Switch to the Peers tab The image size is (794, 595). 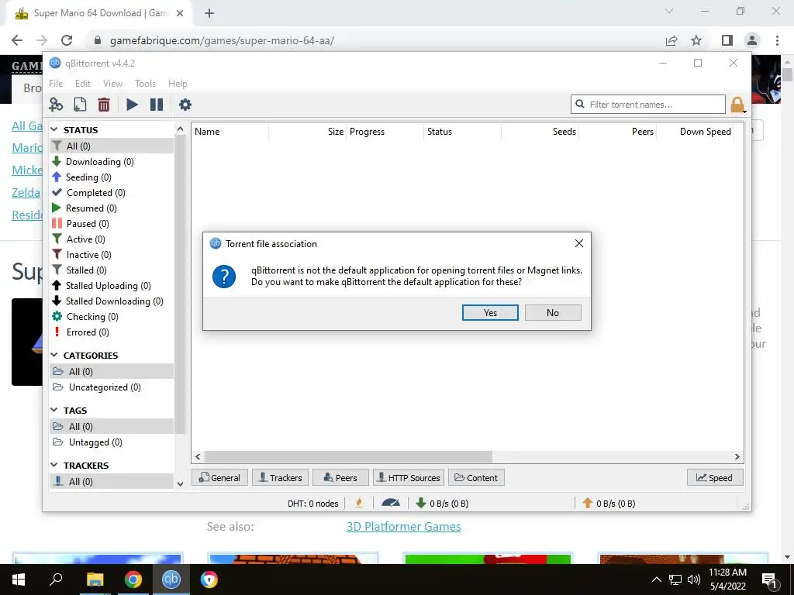pyautogui.click(x=340, y=477)
